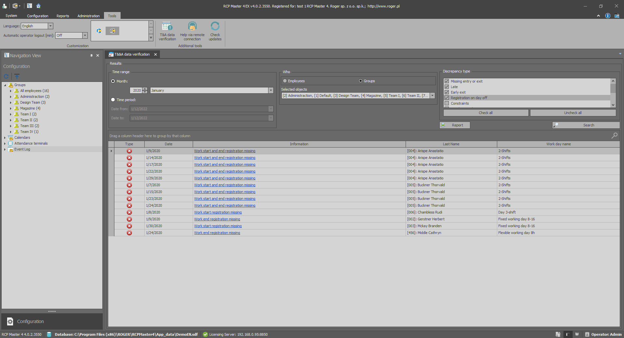This screenshot has height=338, width=624.
Task: Open the month dropdown showing January
Action: coord(271,90)
